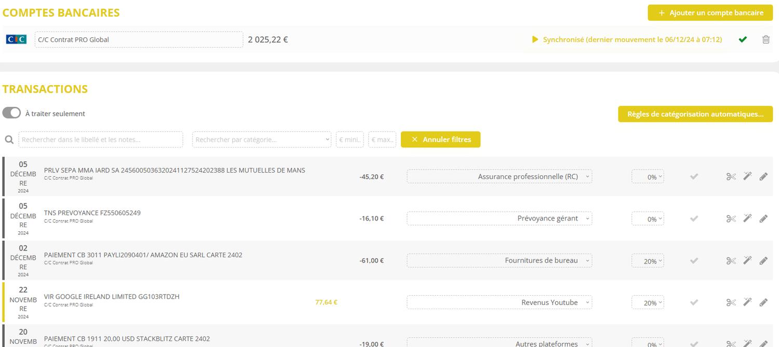Screen dimensions: 779x347
Task: Open Autres plateformes category dropdown
Action: (499, 342)
